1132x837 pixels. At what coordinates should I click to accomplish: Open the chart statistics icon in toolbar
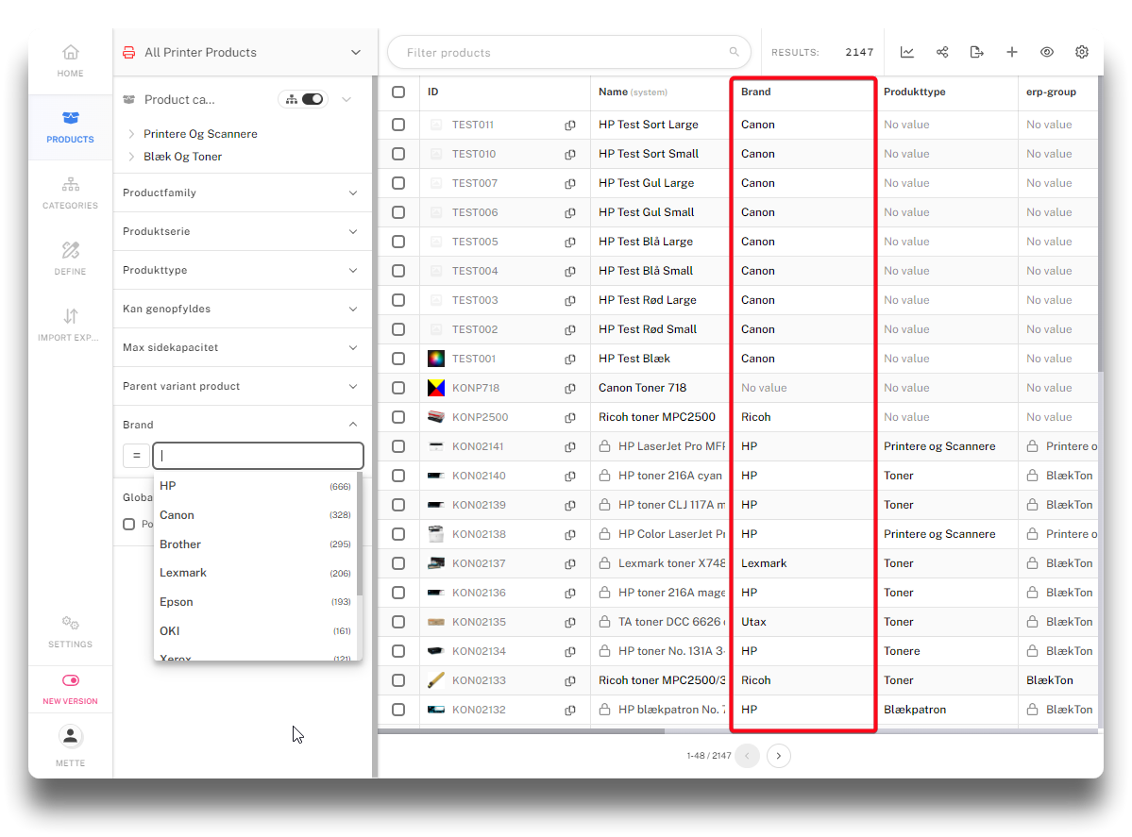[906, 52]
